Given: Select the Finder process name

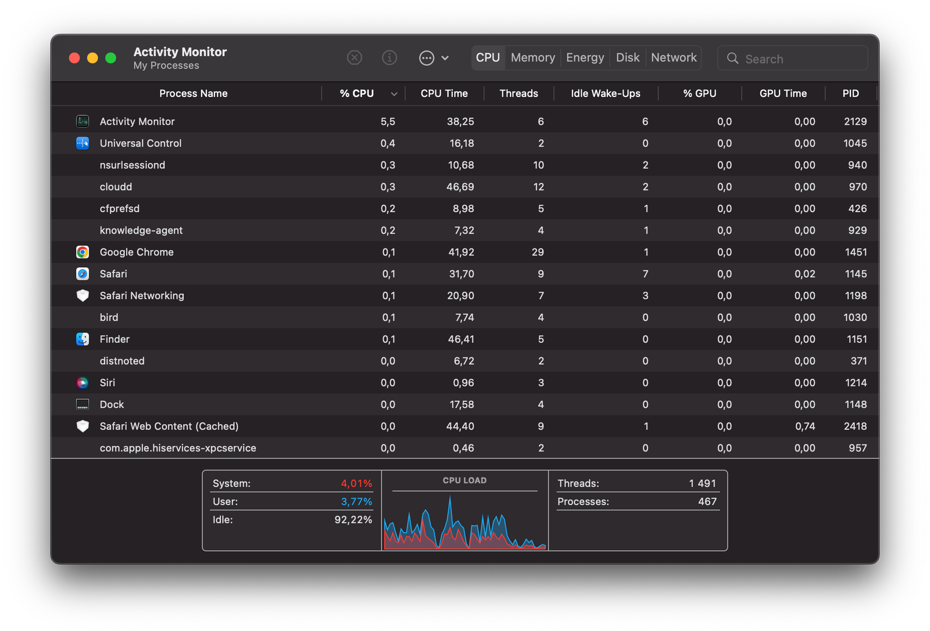Looking at the screenshot, I should [x=115, y=339].
